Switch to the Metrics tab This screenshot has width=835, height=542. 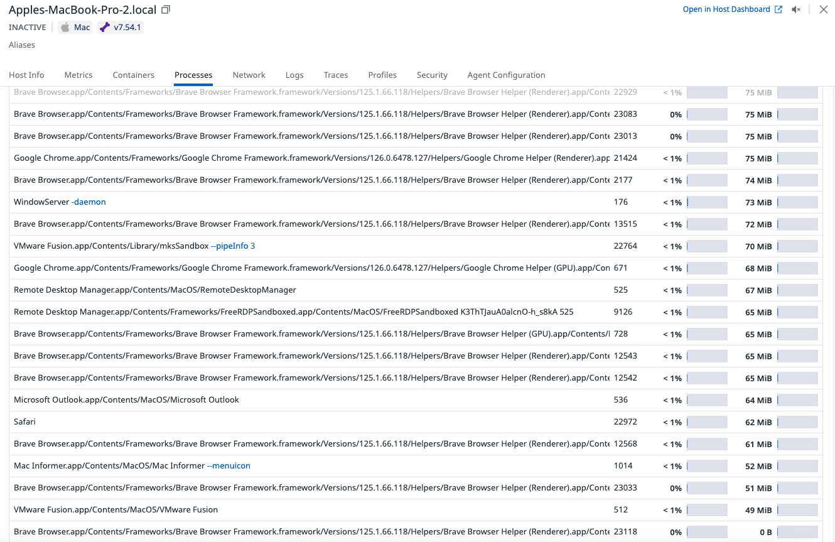(x=78, y=75)
